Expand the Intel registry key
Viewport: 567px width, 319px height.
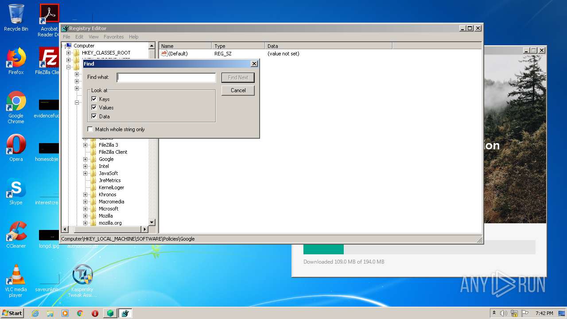click(85, 166)
